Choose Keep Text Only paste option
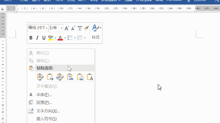The image size is (220, 123). tap(90, 77)
